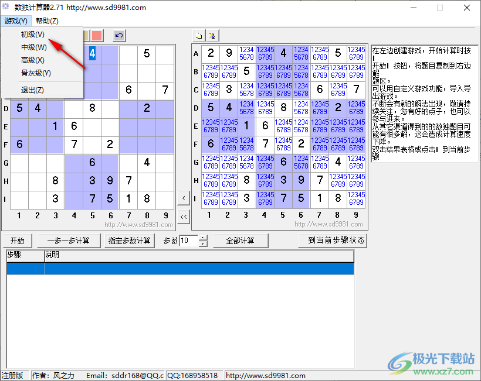Choose 初级(V) difficulty from the menu
The image size is (481, 381).
pyautogui.click(x=32, y=35)
